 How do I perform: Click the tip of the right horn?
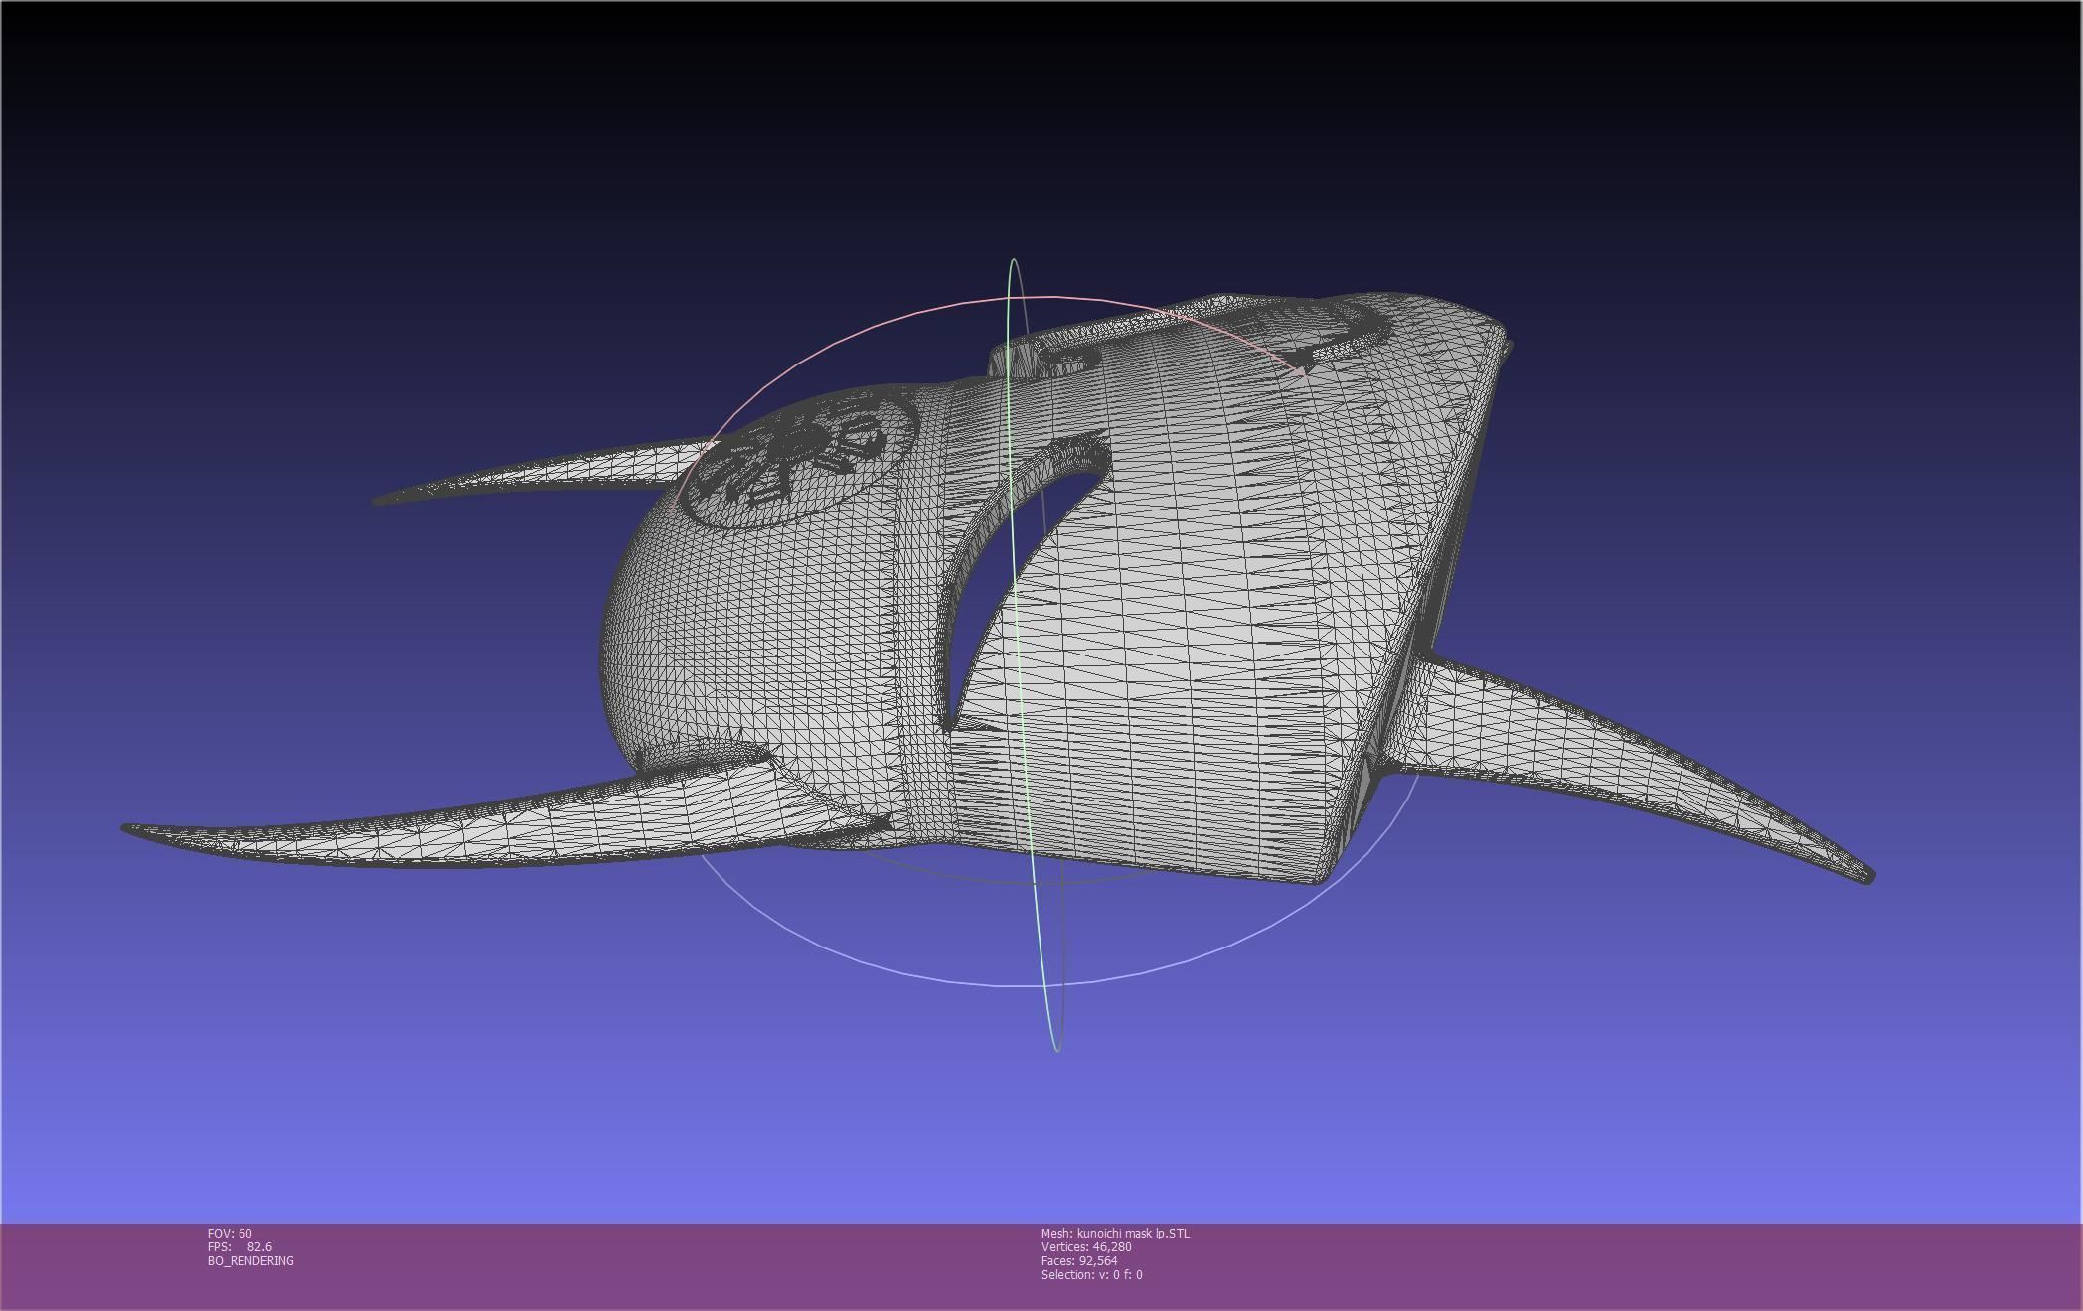tap(1866, 875)
